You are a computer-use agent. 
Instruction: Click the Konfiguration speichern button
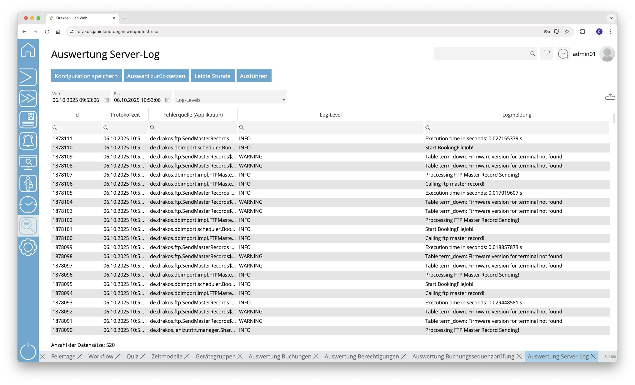coord(86,76)
